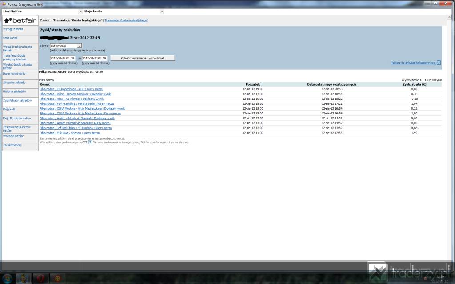Click the 12-sie-12 12:55 settlement cell
This screenshot has height=284, width=455.
[332, 133]
